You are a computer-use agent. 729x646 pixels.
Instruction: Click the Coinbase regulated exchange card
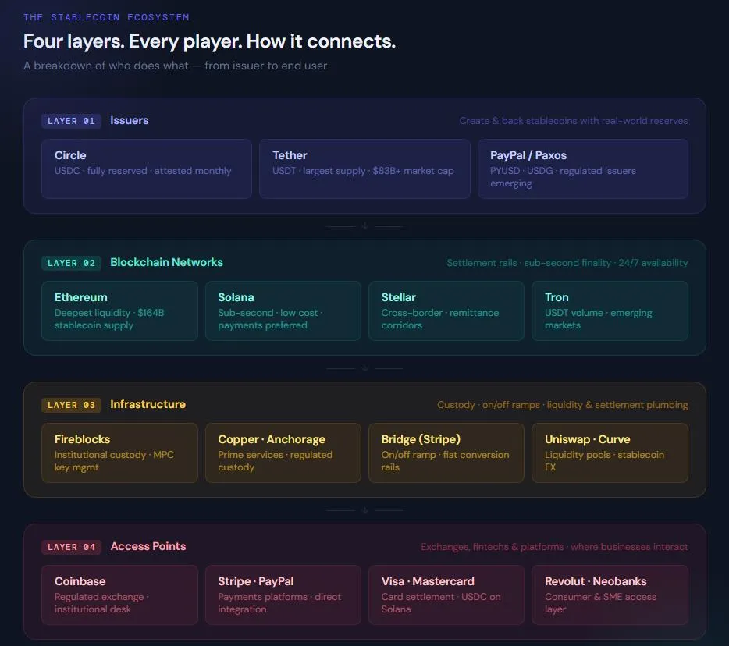pos(119,595)
